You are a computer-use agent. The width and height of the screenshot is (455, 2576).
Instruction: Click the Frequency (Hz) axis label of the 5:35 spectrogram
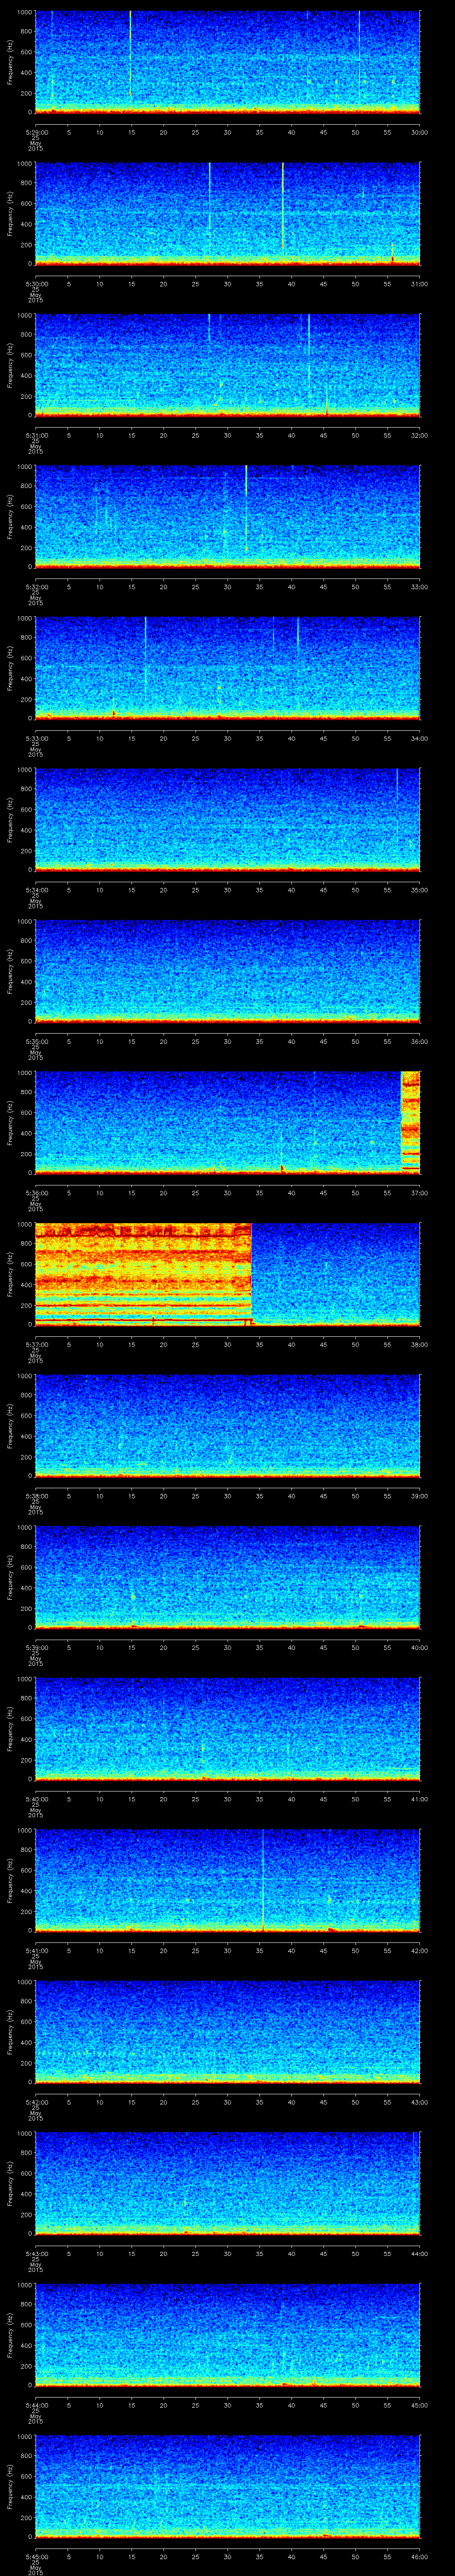tap(11, 970)
